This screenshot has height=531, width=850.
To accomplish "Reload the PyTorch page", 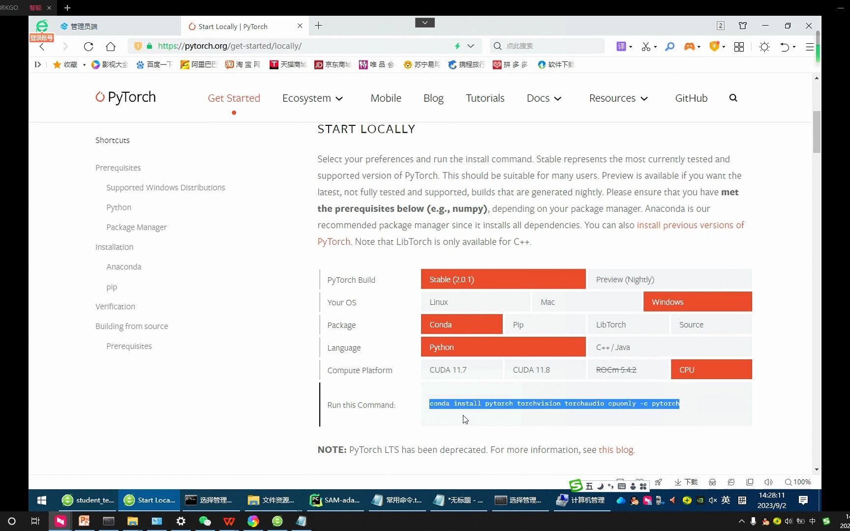I will tap(89, 46).
